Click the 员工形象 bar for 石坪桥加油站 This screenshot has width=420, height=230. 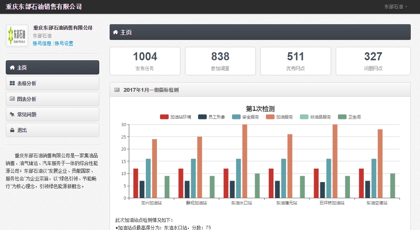pyautogui.click(x=322, y=190)
